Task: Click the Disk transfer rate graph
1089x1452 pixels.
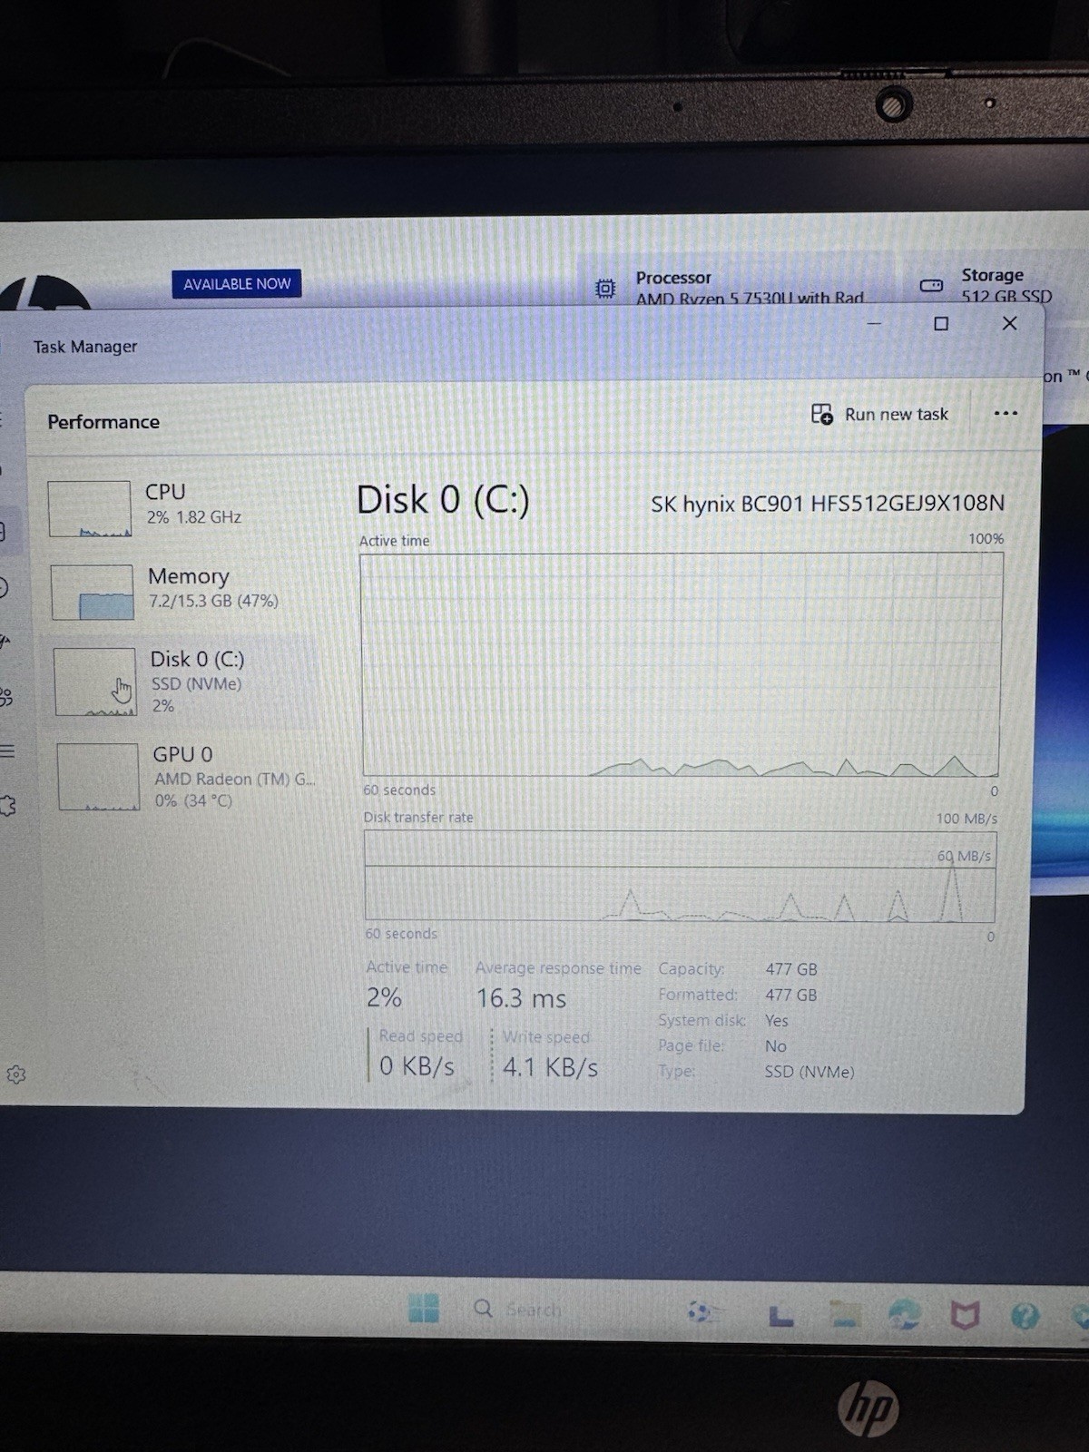Action: [x=680, y=876]
